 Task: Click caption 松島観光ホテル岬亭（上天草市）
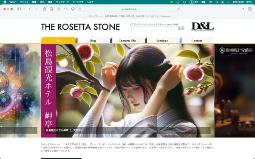point(64,130)
